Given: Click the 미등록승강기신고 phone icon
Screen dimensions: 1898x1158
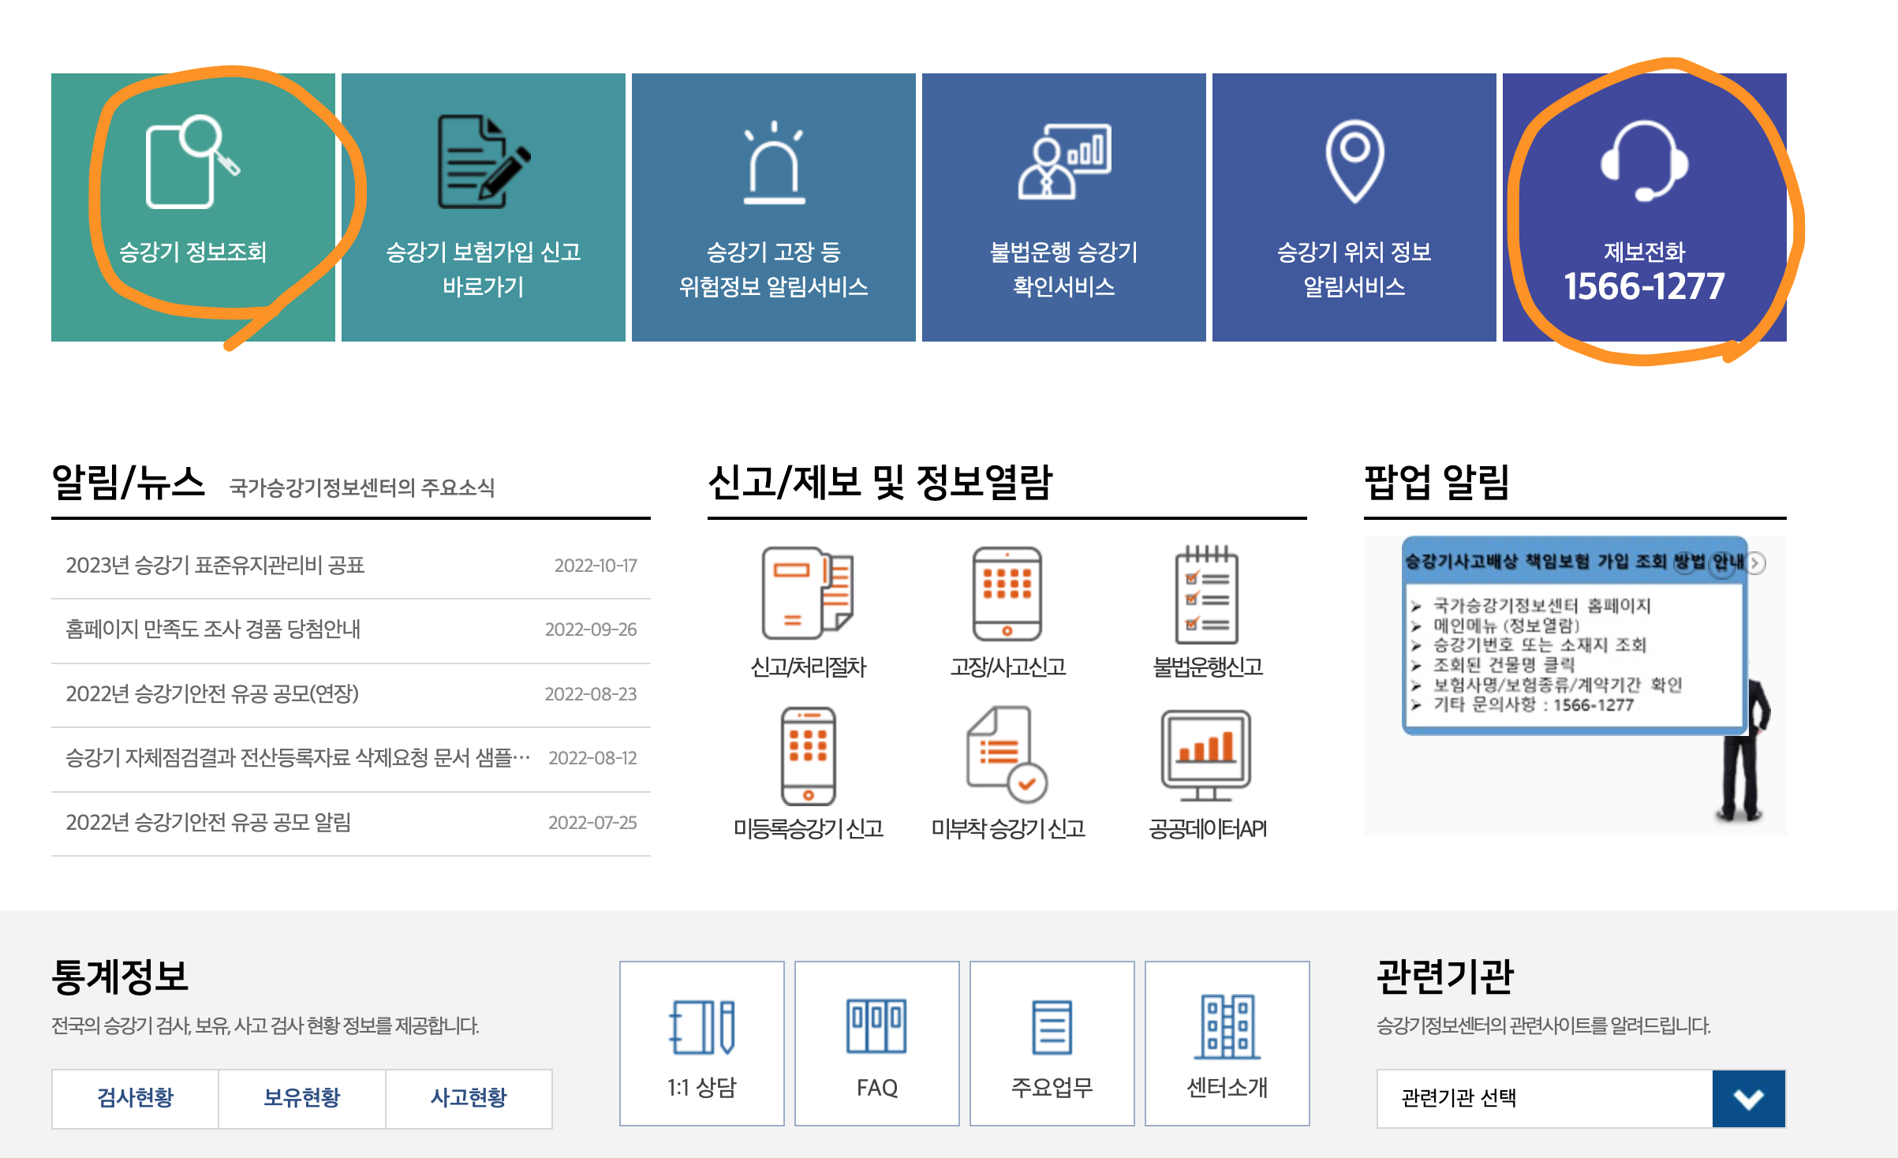Looking at the screenshot, I should pyautogui.click(x=808, y=755).
